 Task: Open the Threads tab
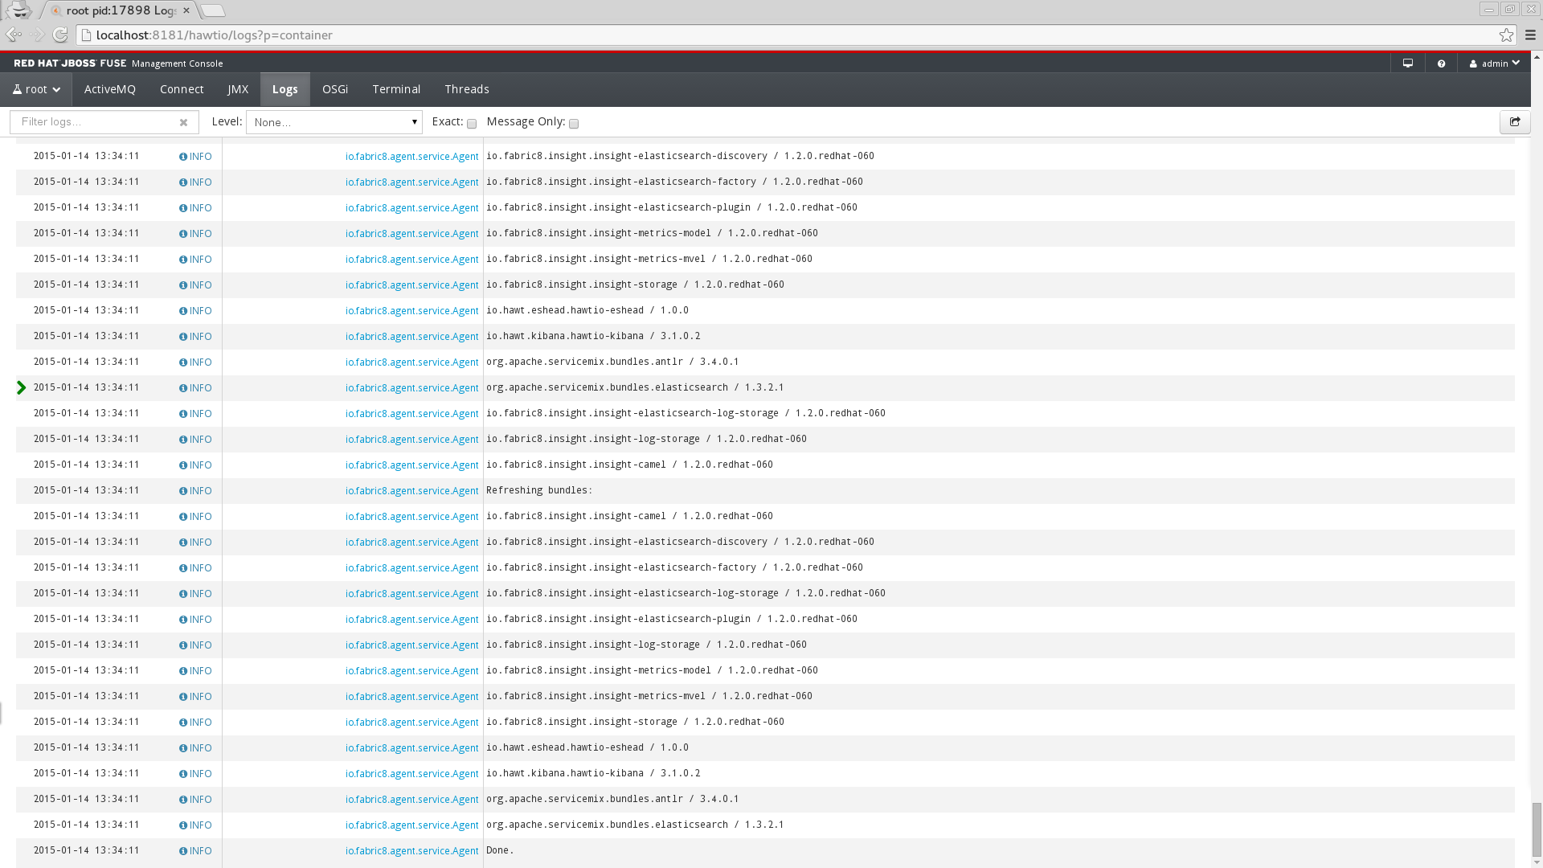tap(466, 89)
